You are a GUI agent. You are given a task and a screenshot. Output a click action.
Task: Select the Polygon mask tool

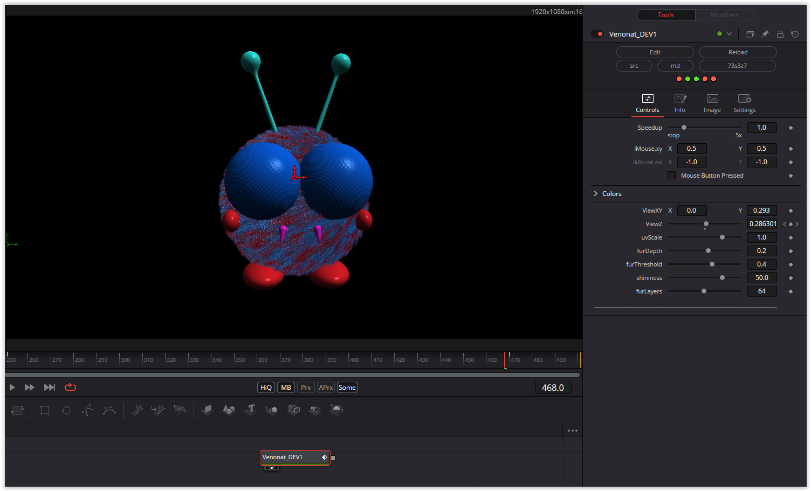88,410
